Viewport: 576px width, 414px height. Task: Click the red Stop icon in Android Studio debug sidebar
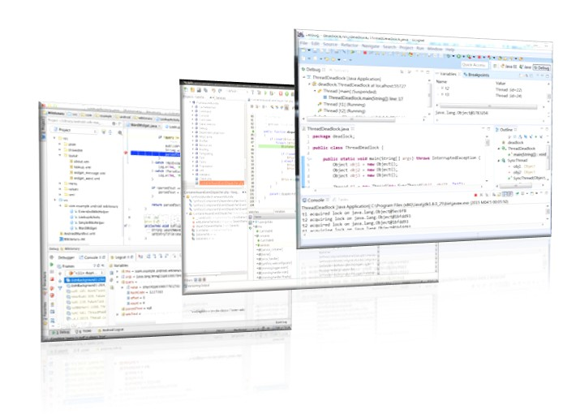click(52, 279)
